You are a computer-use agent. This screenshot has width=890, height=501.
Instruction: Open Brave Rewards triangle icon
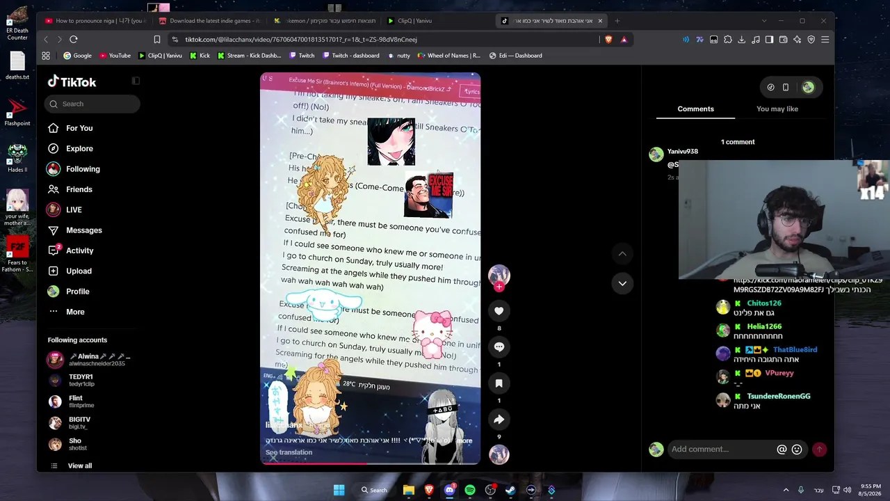tap(624, 40)
